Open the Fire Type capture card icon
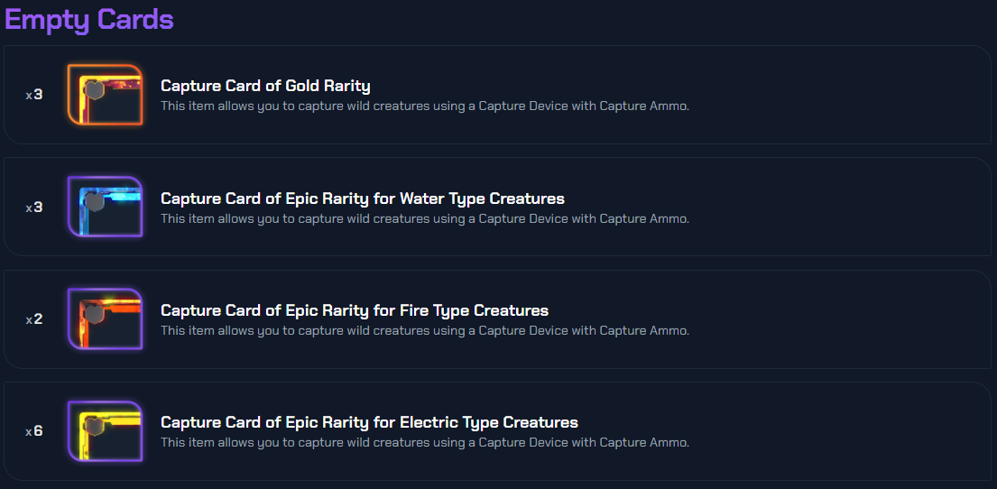The height and width of the screenshot is (489, 997). coord(106,319)
